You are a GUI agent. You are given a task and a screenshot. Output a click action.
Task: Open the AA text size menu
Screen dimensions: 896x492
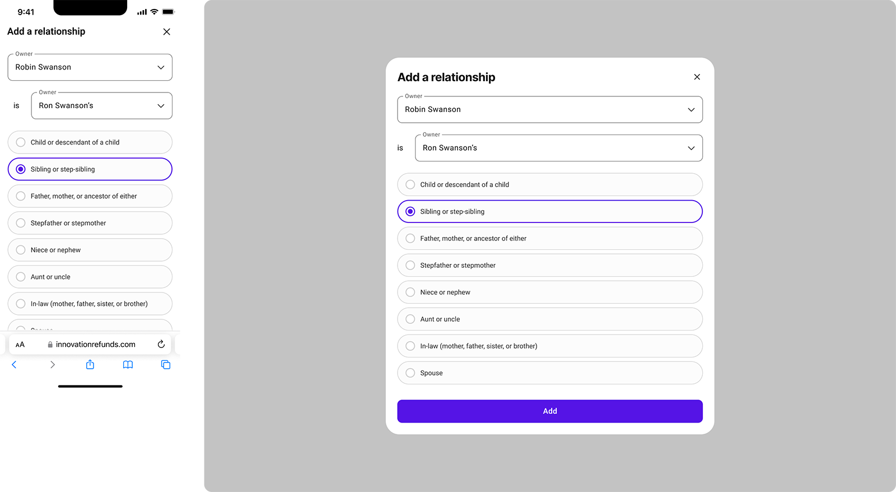tap(20, 345)
